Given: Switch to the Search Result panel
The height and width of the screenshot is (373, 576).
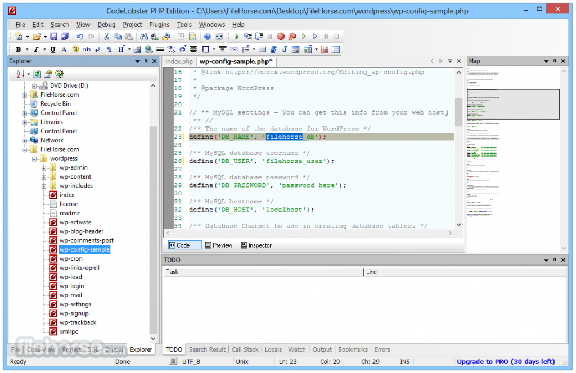Looking at the screenshot, I should (207, 349).
